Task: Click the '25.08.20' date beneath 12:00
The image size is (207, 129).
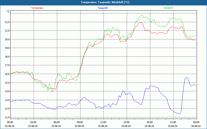Action: point(103,126)
